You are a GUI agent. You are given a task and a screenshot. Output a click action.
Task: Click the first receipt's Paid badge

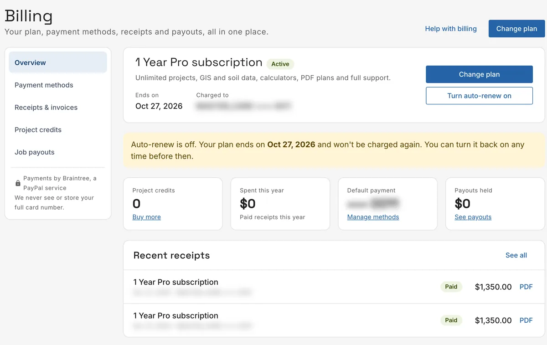[451, 287]
